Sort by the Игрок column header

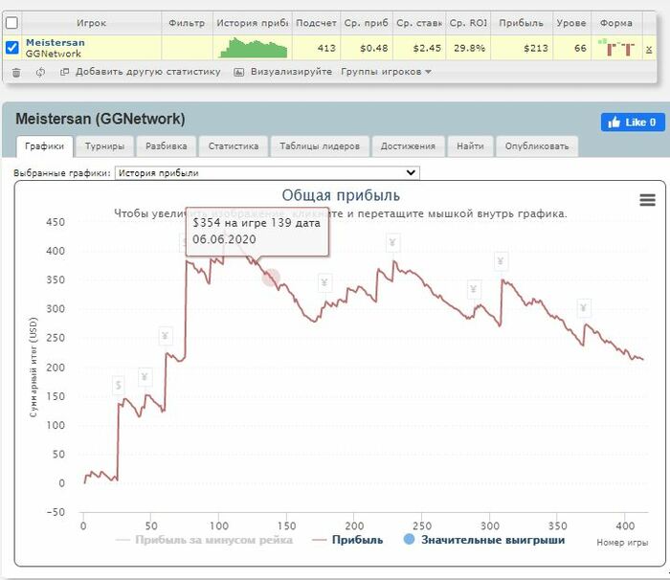[91, 23]
